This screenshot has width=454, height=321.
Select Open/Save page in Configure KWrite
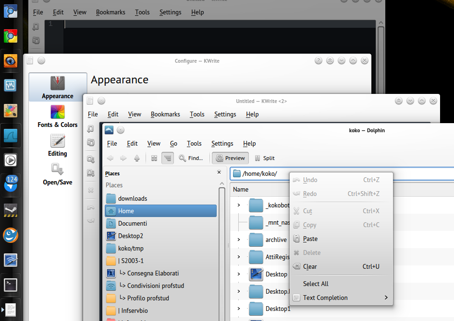58,174
